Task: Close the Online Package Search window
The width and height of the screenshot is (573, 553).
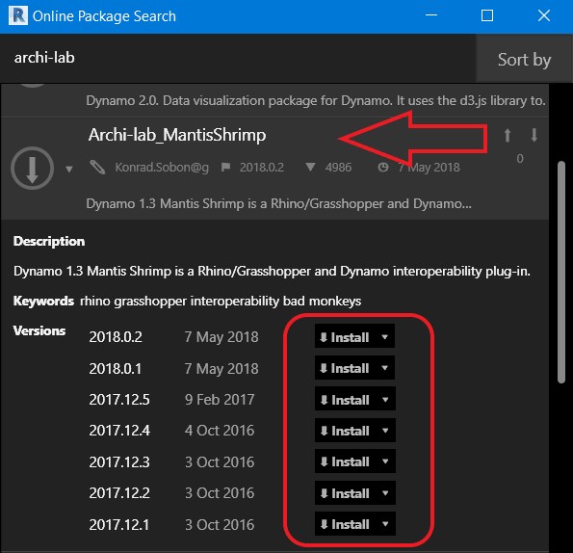Action: pyautogui.click(x=544, y=15)
